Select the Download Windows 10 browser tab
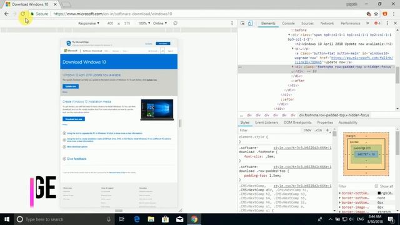Screen dimensions: 400x225 [30, 4]
